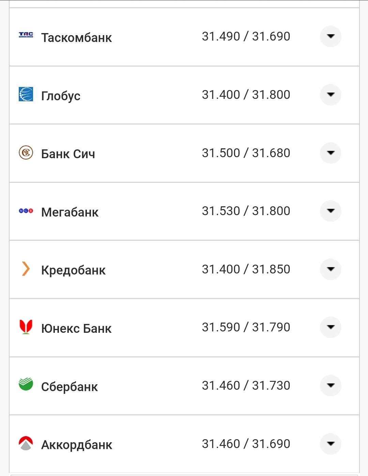Click the Юнекс Банк red logo

coord(26,327)
